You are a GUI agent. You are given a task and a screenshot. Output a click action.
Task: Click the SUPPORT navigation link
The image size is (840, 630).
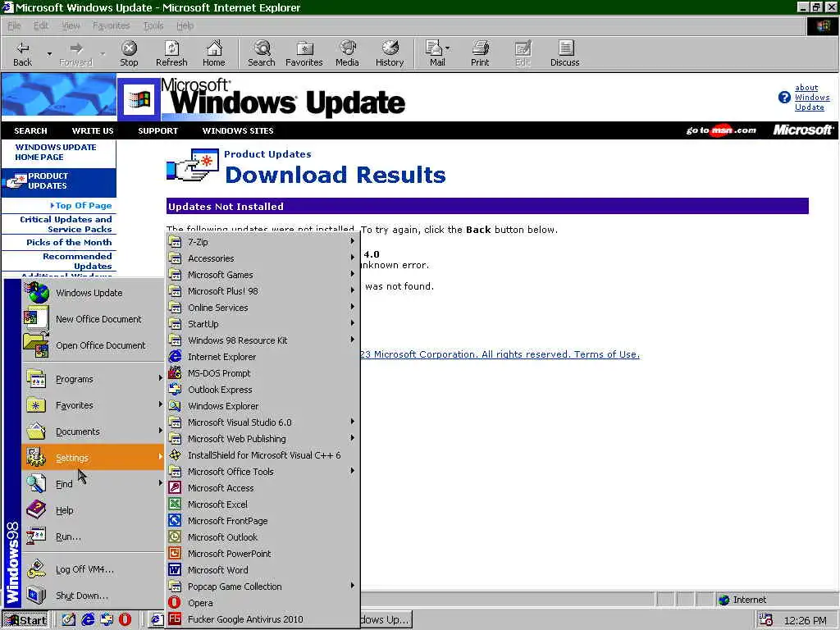point(158,130)
